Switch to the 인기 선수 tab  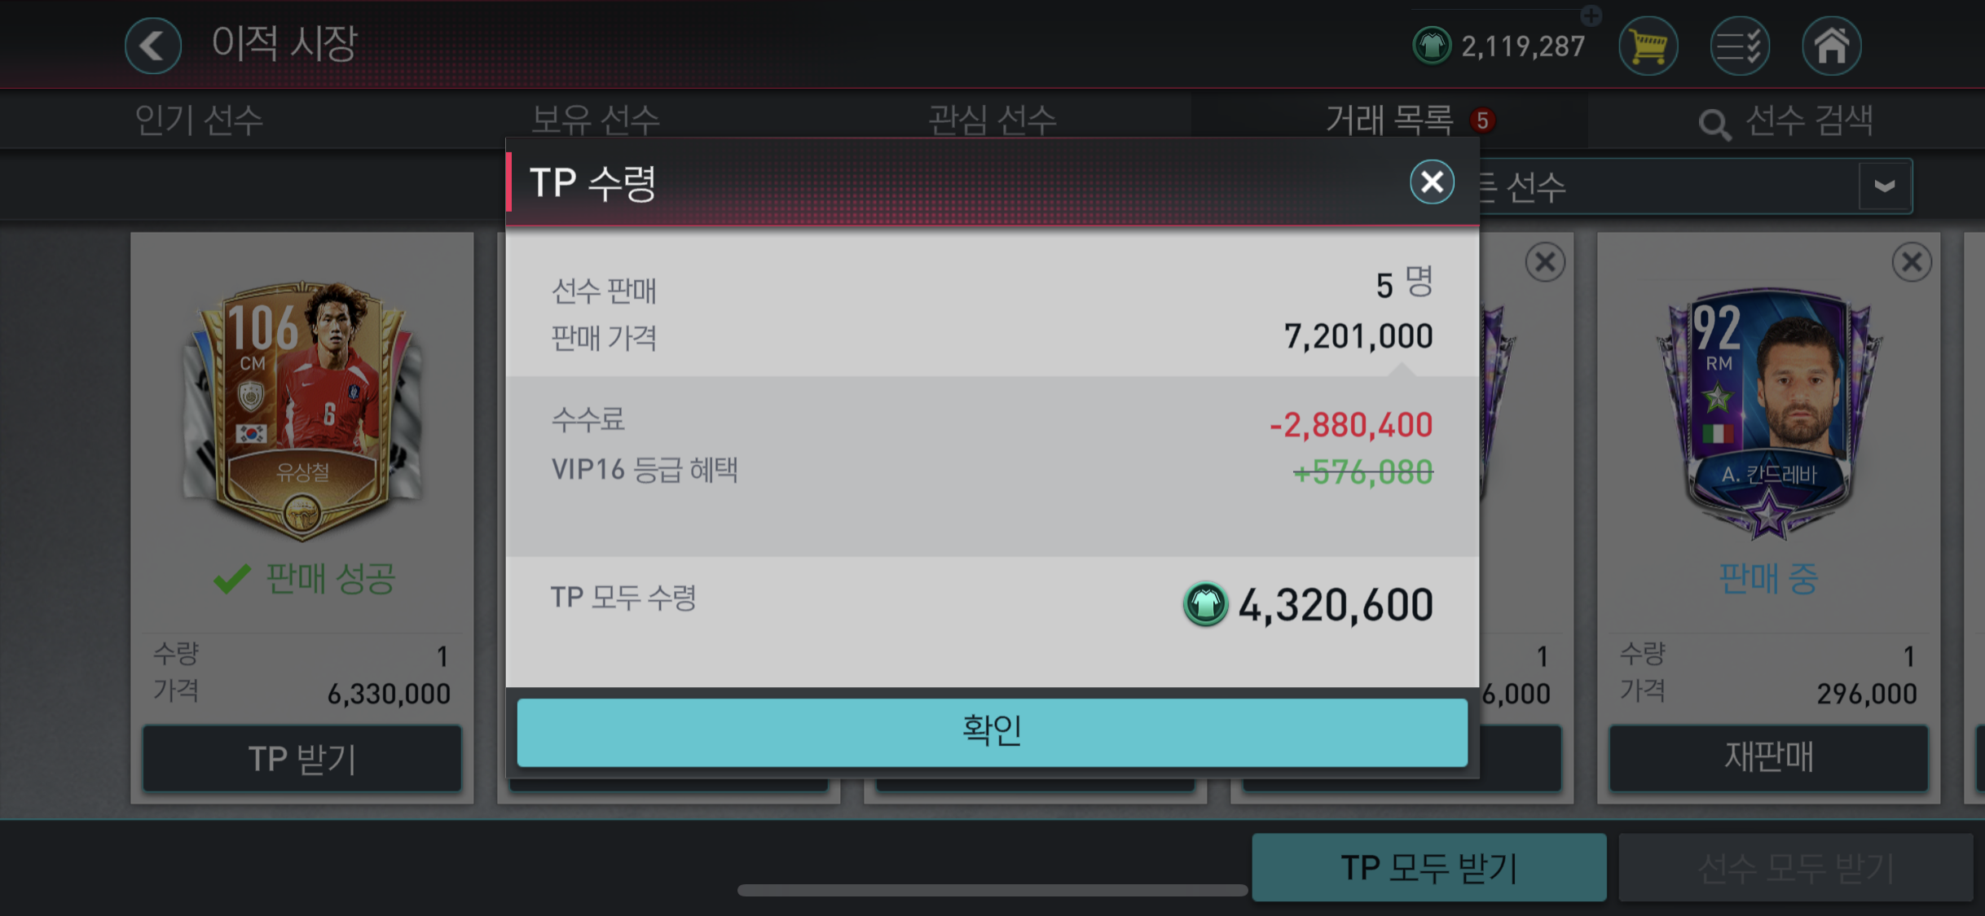click(199, 120)
